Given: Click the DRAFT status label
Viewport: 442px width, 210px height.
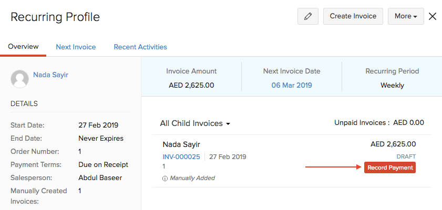Looking at the screenshot, I should (x=406, y=156).
